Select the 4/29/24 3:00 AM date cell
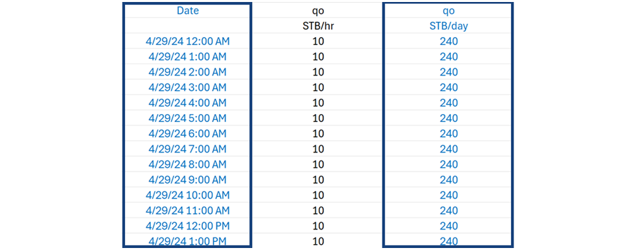The width and height of the screenshot is (624, 250). [188, 88]
